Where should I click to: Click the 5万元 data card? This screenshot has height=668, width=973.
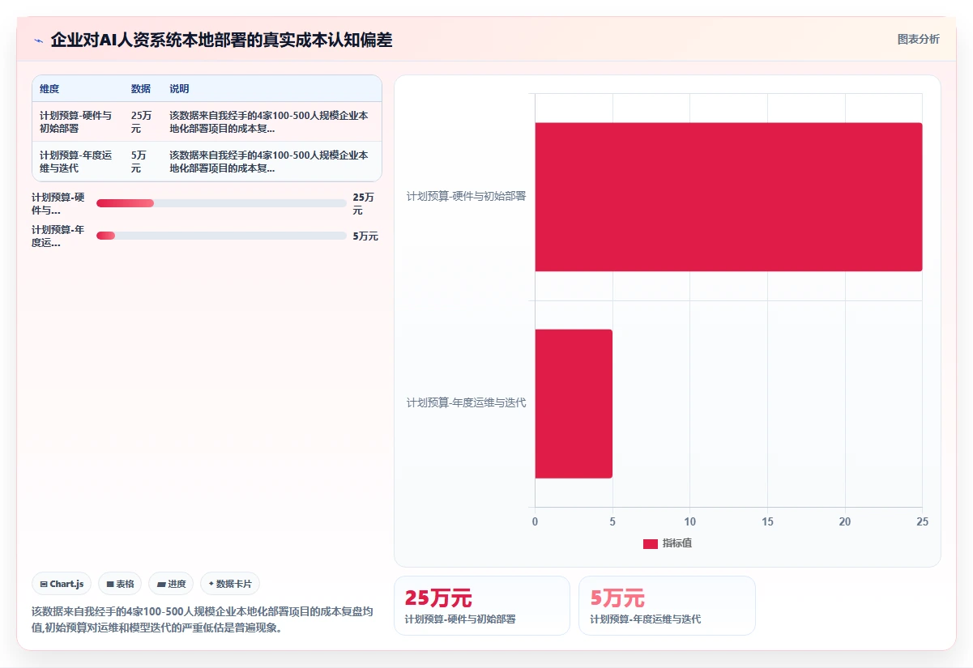coord(667,606)
